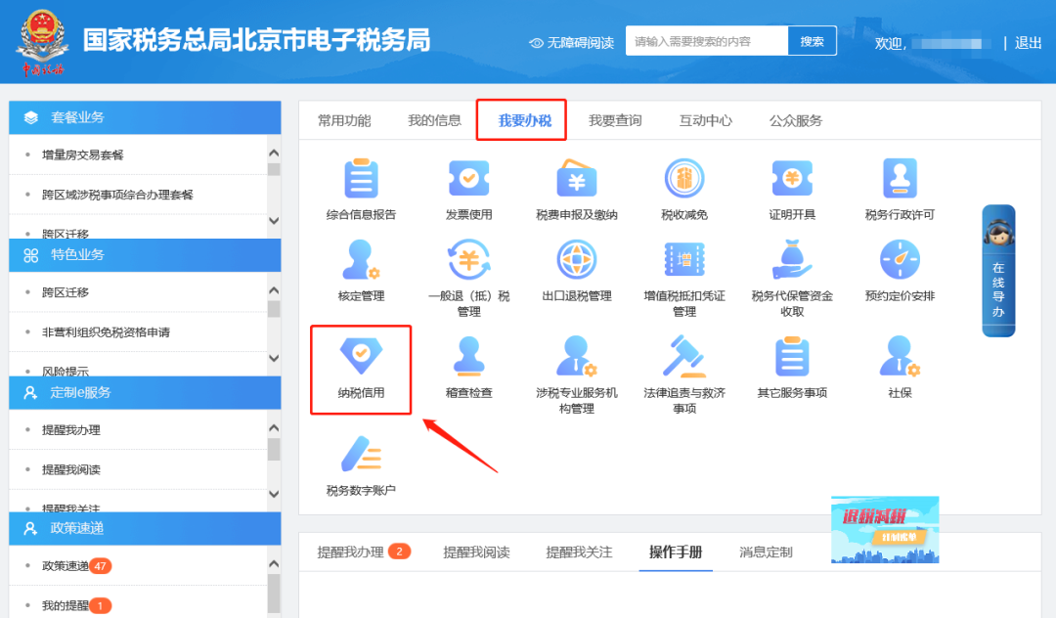Click the 套餐业务 layers icon
The width and height of the screenshot is (1056, 618).
31,117
